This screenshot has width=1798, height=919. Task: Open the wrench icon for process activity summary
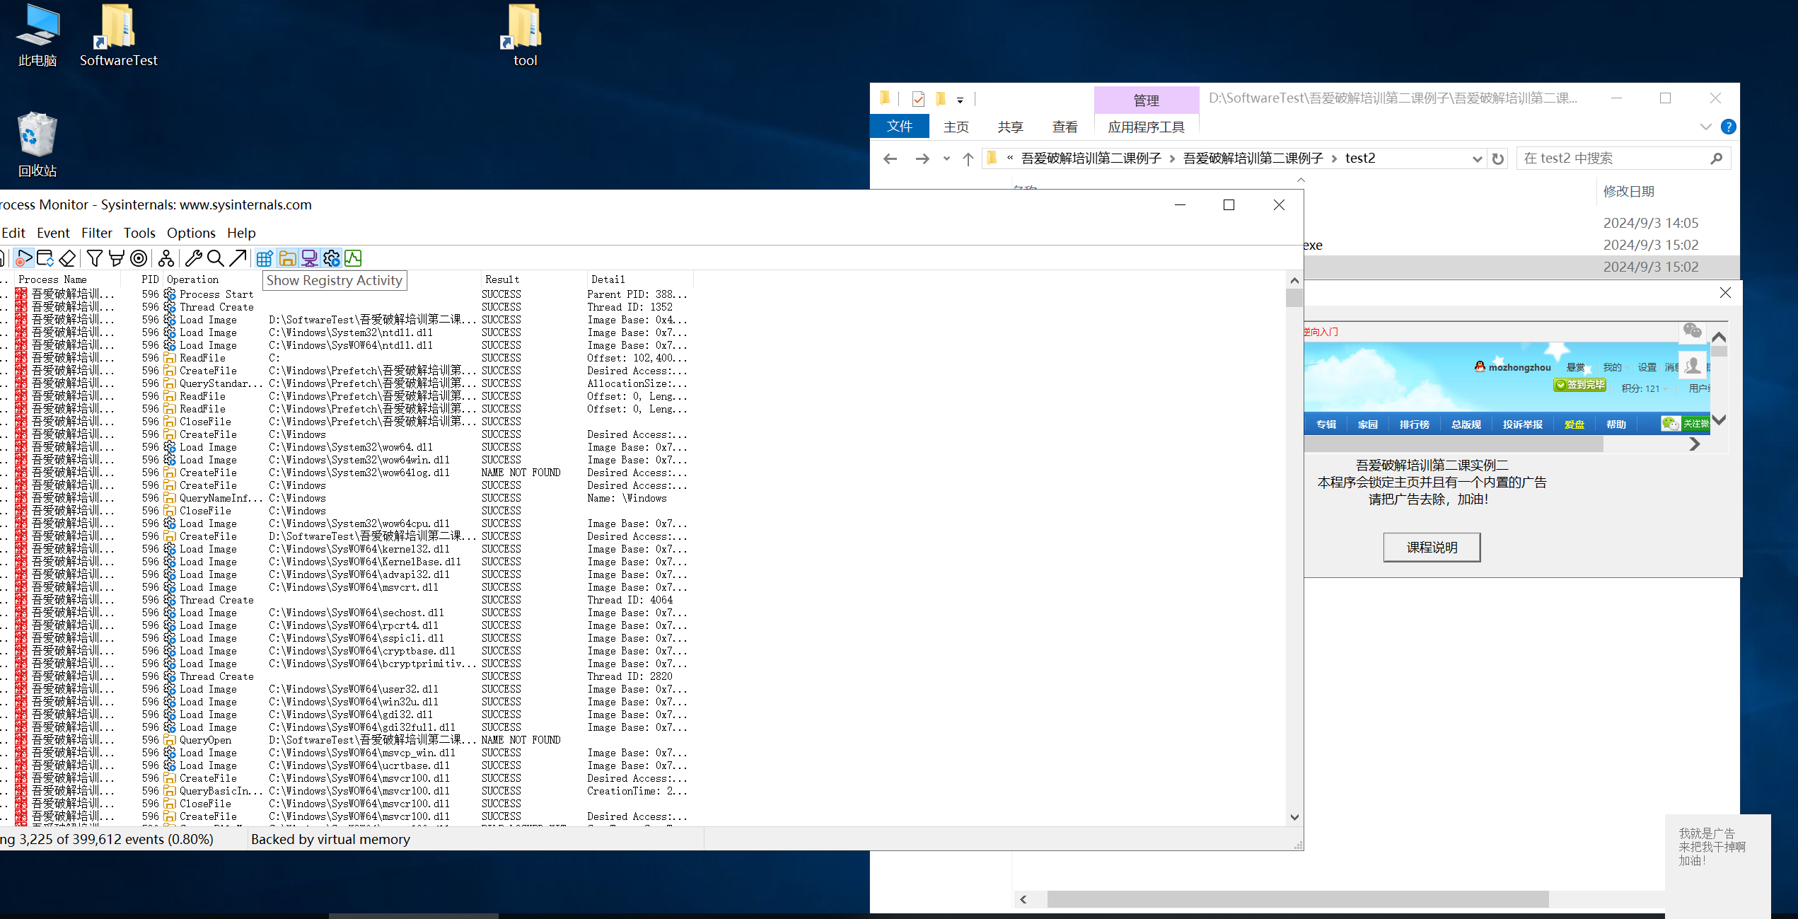194,258
